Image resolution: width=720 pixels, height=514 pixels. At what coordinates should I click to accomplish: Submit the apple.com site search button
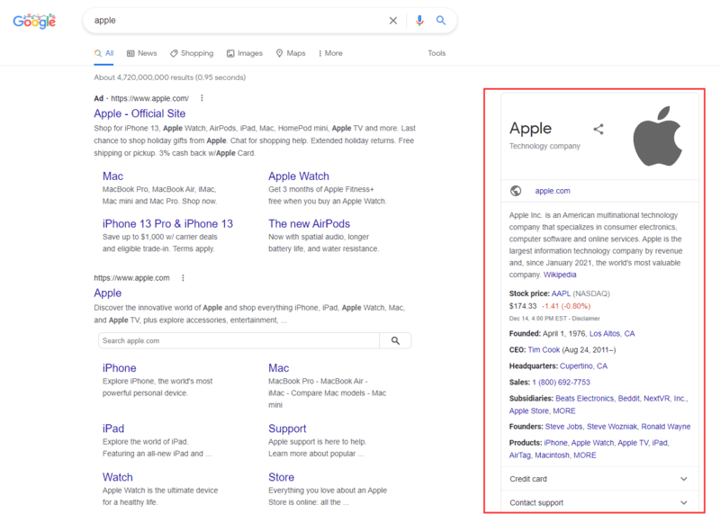395,340
